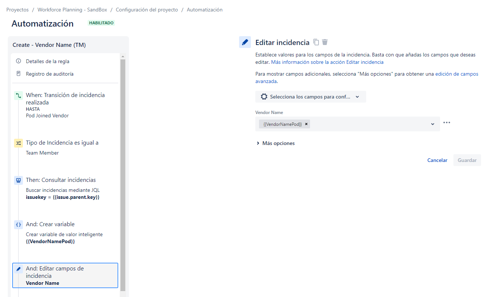497x297 pixels.
Task: Click the green transition trigger icon
Action: pyautogui.click(x=18, y=96)
